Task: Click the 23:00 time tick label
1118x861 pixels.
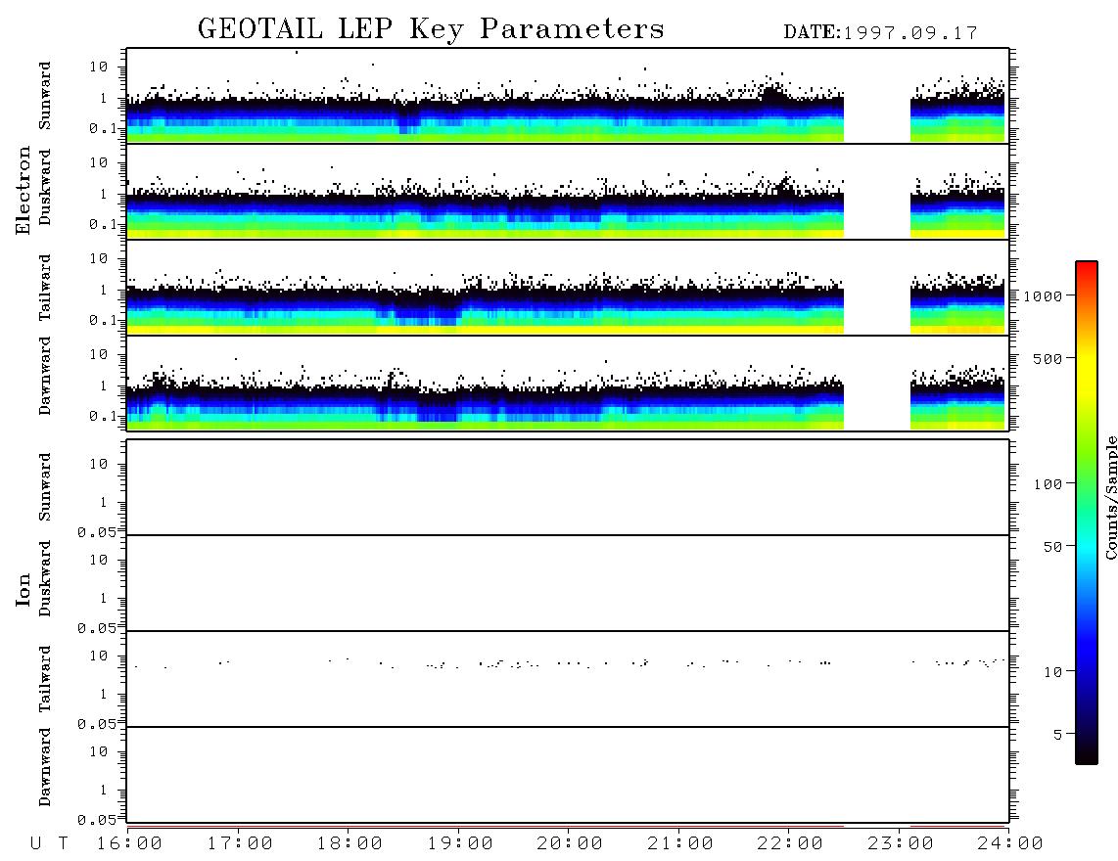Action: [x=901, y=843]
